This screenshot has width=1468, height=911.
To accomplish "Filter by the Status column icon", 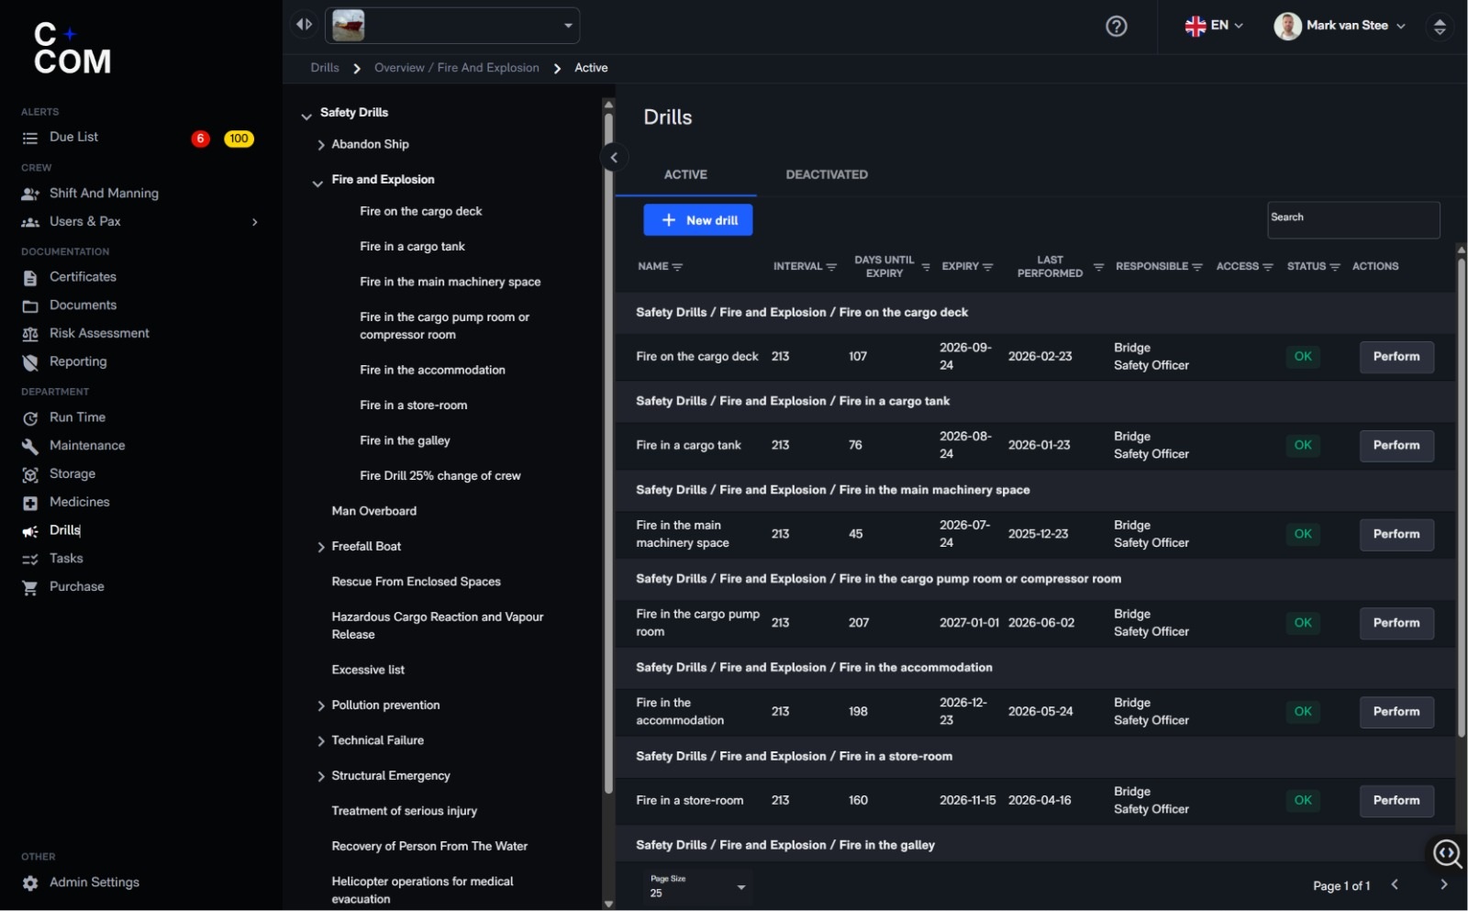I will click(x=1335, y=267).
